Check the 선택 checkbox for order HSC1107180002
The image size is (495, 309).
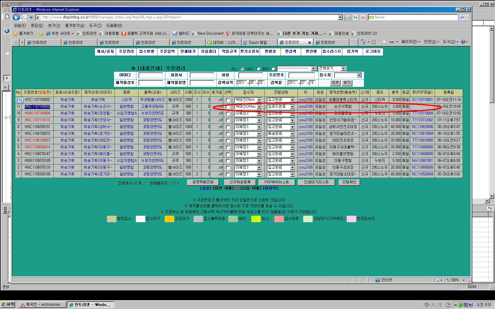tap(227, 100)
